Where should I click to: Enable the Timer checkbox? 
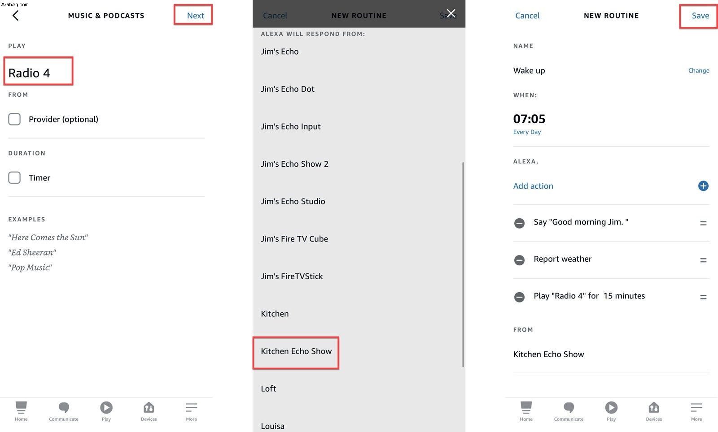coord(14,177)
